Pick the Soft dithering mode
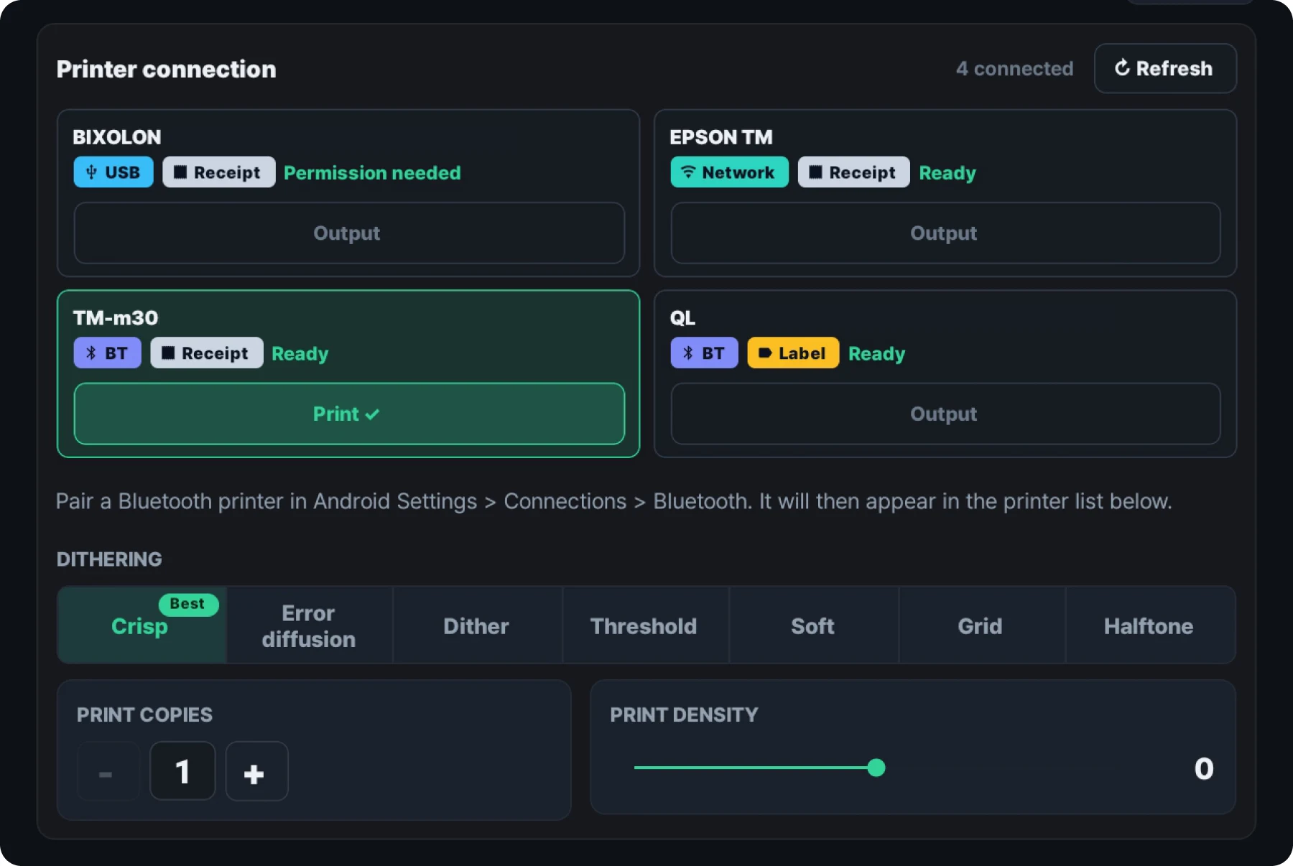The image size is (1293, 866). (813, 625)
